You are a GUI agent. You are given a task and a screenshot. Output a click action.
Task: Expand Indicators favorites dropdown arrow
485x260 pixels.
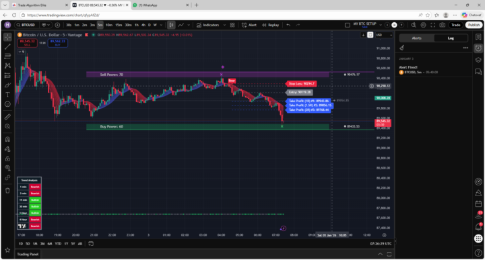click(x=224, y=25)
